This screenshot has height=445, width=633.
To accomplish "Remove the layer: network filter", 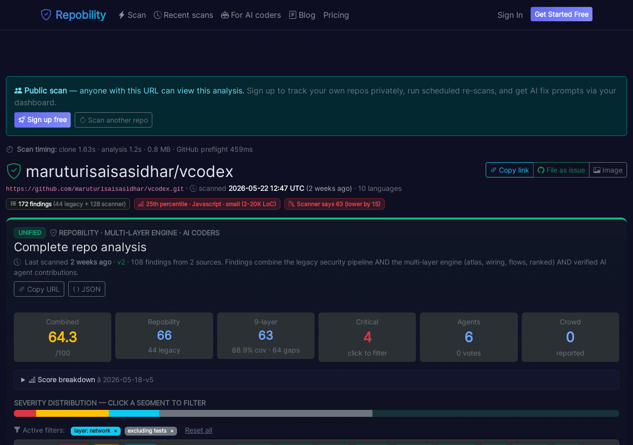I will point(116,431).
